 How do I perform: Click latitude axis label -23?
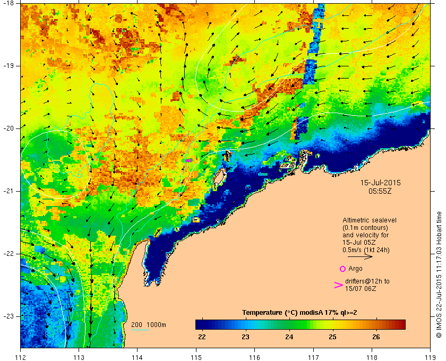pyautogui.click(x=7, y=316)
